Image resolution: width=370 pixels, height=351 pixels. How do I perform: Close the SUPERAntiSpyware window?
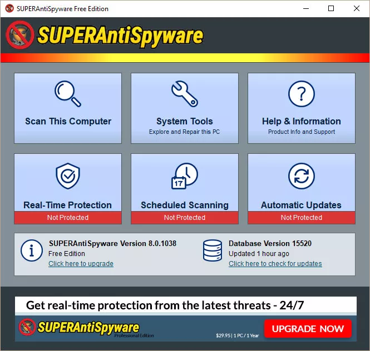(x=357, y=8)
